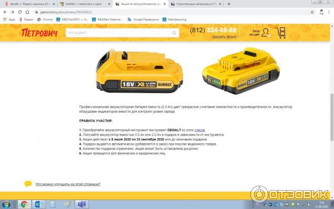Click the user login profile icon

pos(266,33)
